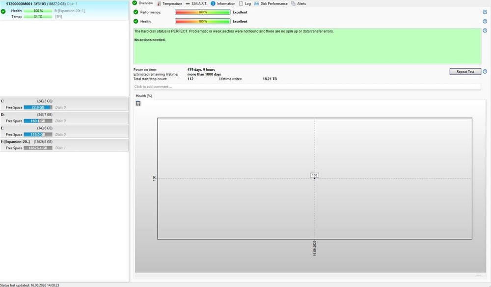Viewport: 491px width, 287px height.
Task: Click help icon beside Repeat Test button
Action: click(x=485, y=71)
